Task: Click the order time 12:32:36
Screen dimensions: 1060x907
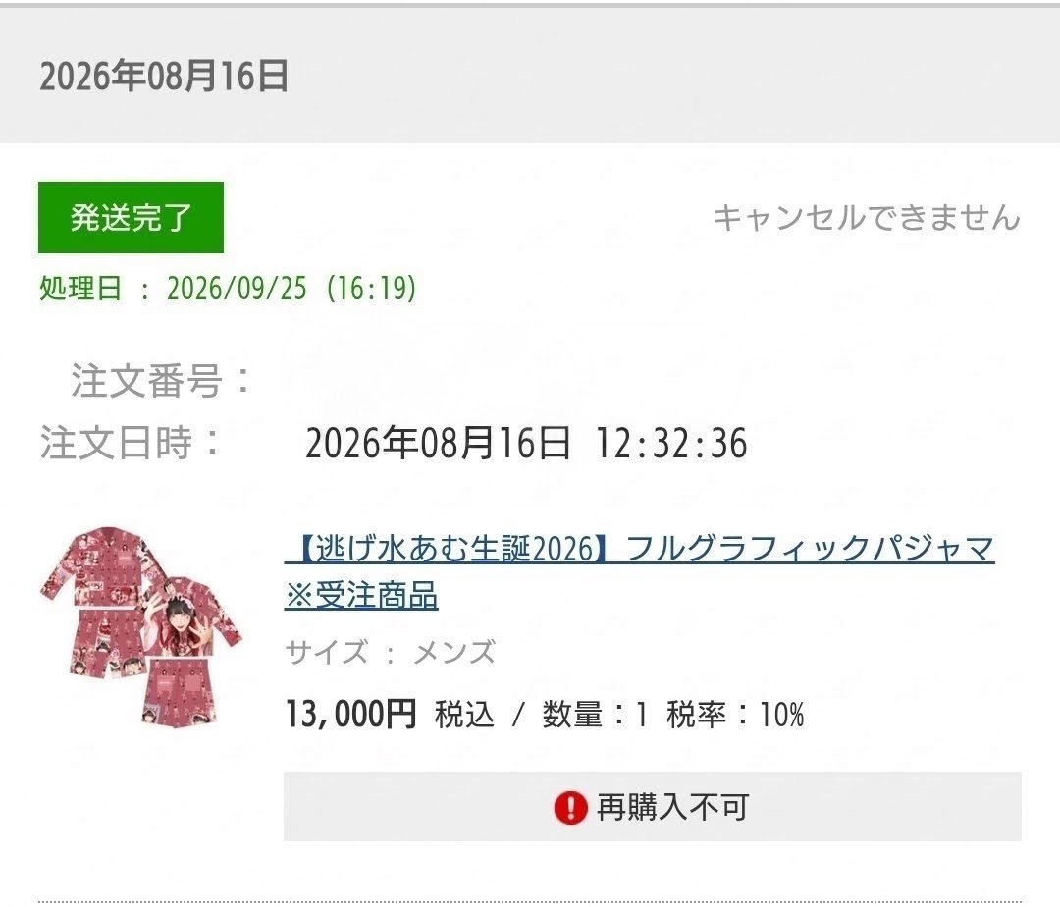Action: (671, 444)
